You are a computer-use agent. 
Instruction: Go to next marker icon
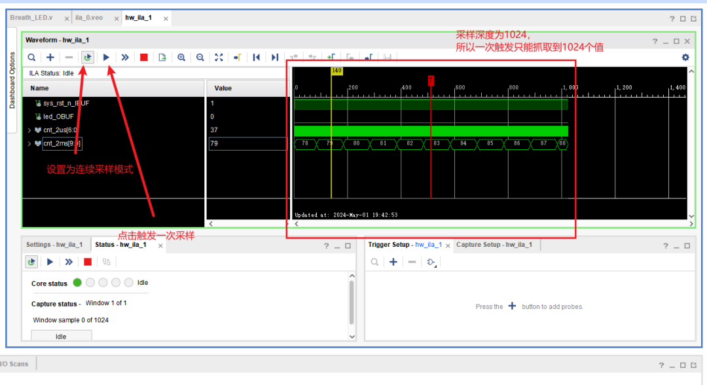pyautogui.click(x=369, y=57)
